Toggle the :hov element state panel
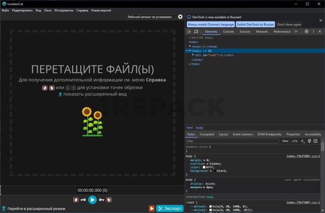Viewport: 325px width, 213px height. (x=285, y=141)
